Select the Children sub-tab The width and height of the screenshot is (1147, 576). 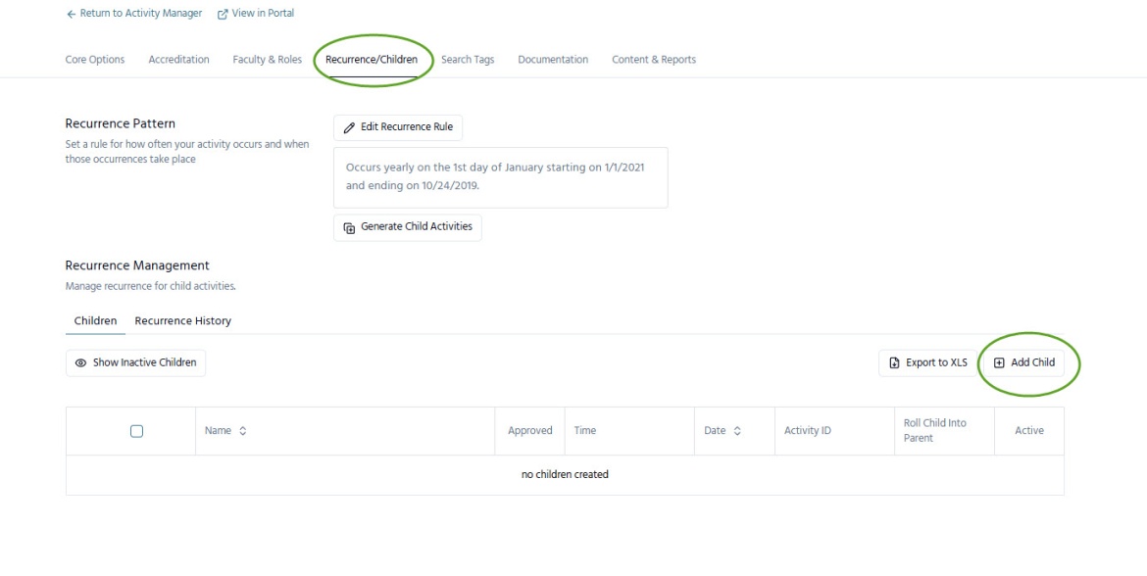pos(95,321)
